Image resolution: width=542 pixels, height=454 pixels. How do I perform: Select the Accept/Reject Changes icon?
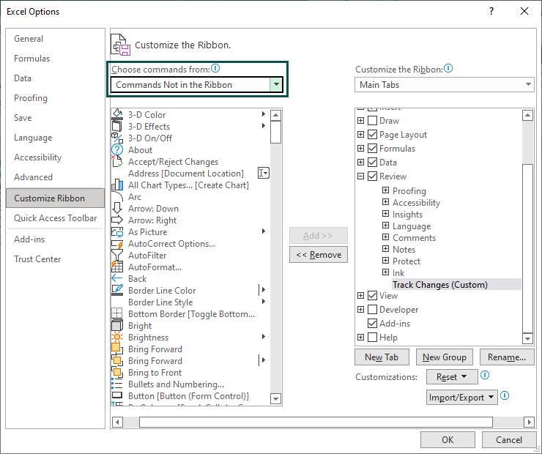point(117,161)
